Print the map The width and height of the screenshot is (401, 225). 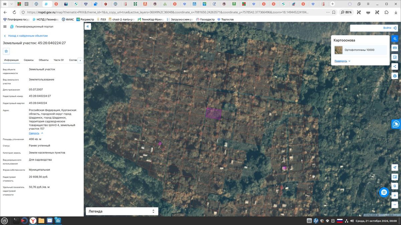[x=395, y=76]
